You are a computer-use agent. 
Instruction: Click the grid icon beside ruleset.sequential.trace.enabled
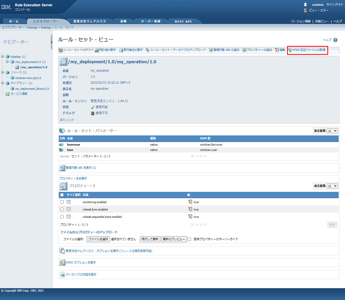coord(69,217)
